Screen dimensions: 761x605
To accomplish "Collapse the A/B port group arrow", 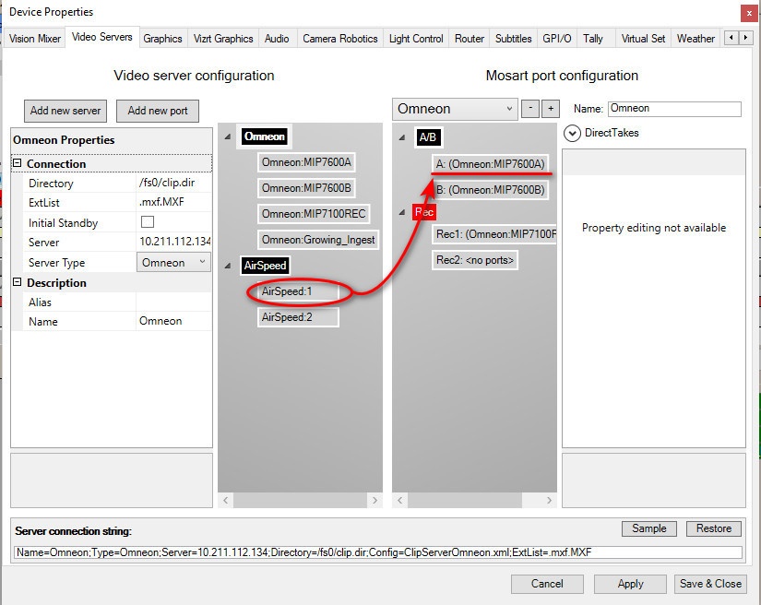I will click(x=401, y=137).
